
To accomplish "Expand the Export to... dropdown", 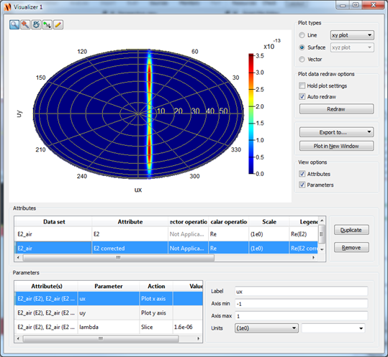I will [x=336, y=132].
